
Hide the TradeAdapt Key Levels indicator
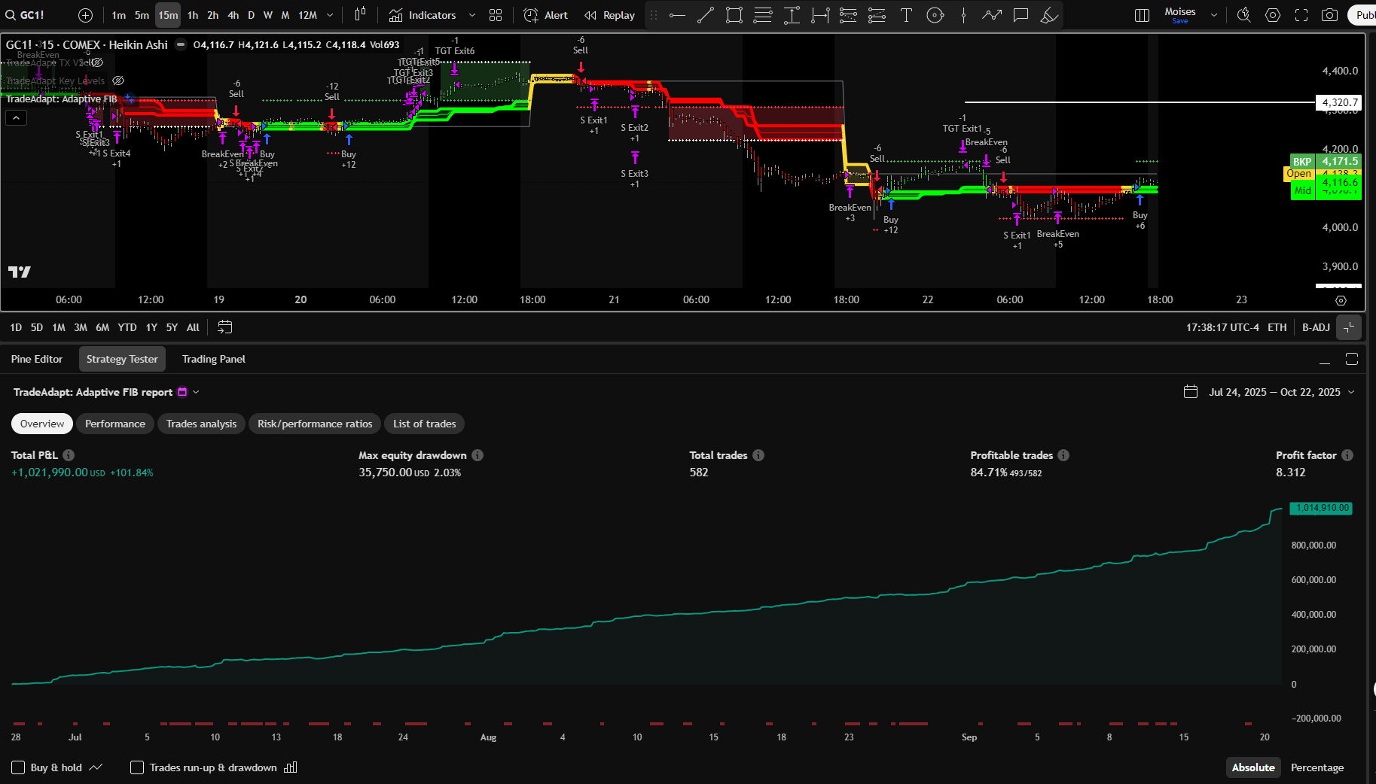pyautogui.click(x=118, y=81)
